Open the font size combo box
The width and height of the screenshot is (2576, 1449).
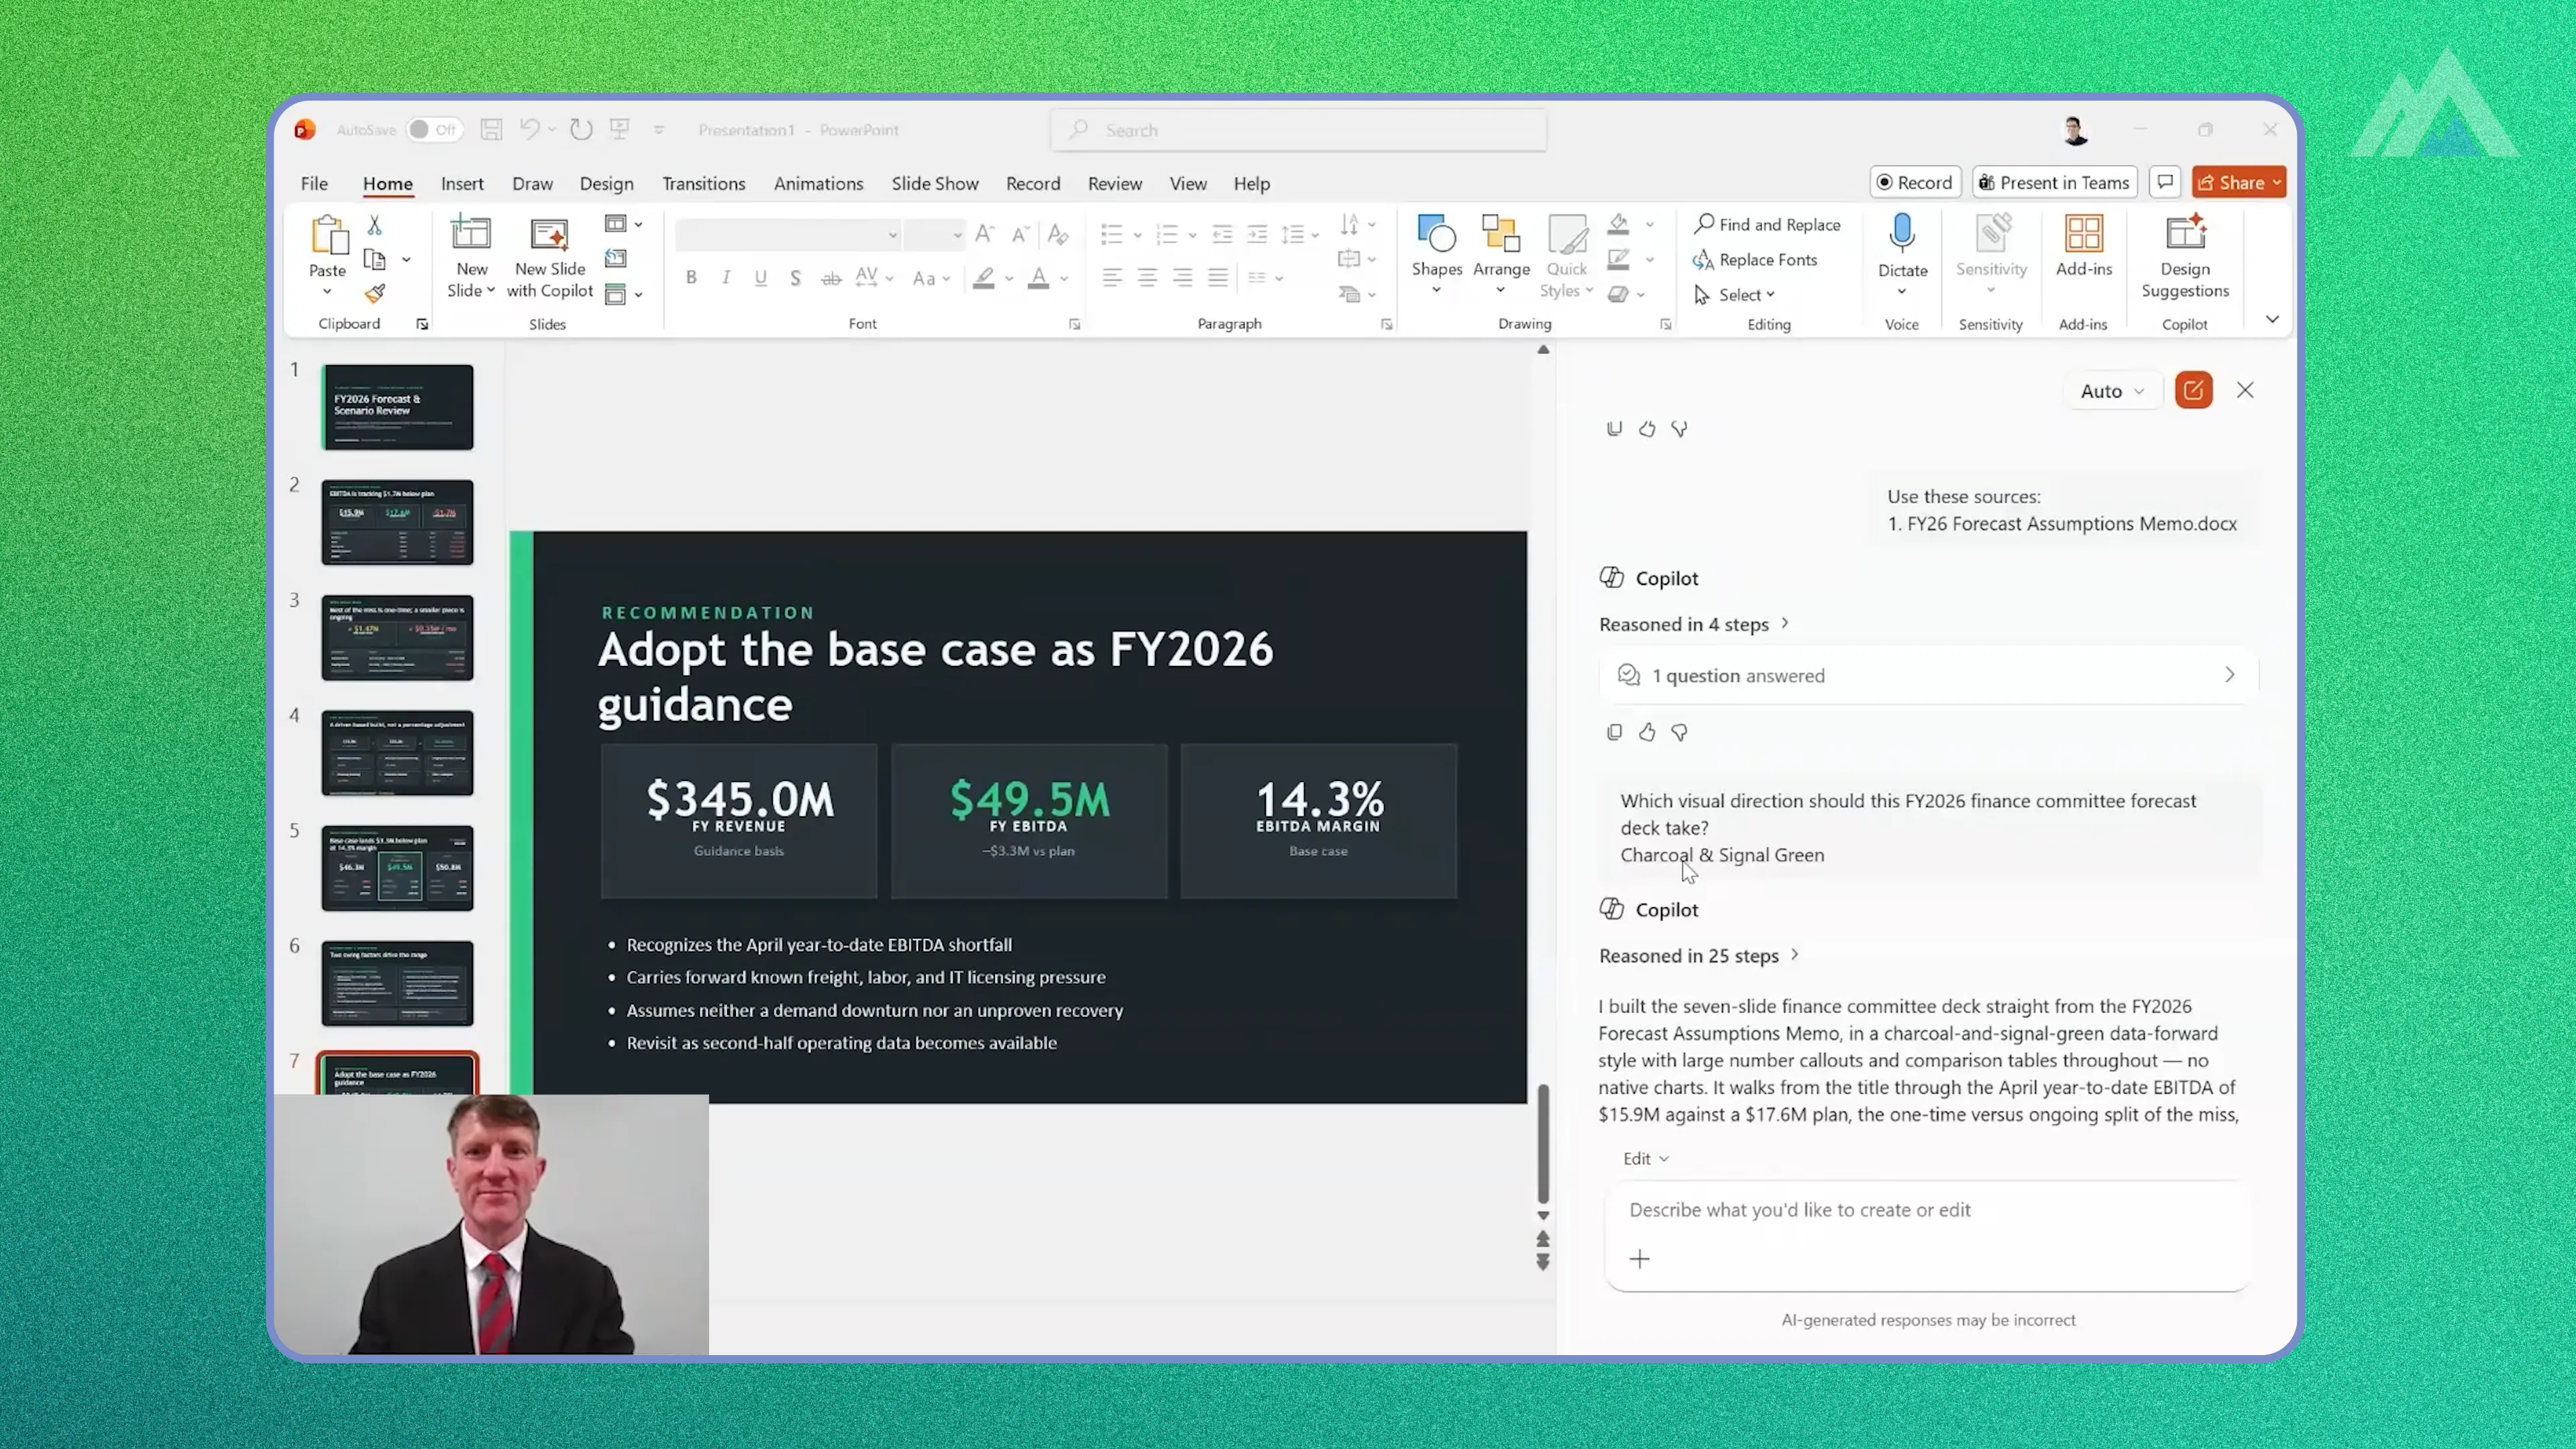[x=934, y=235]
